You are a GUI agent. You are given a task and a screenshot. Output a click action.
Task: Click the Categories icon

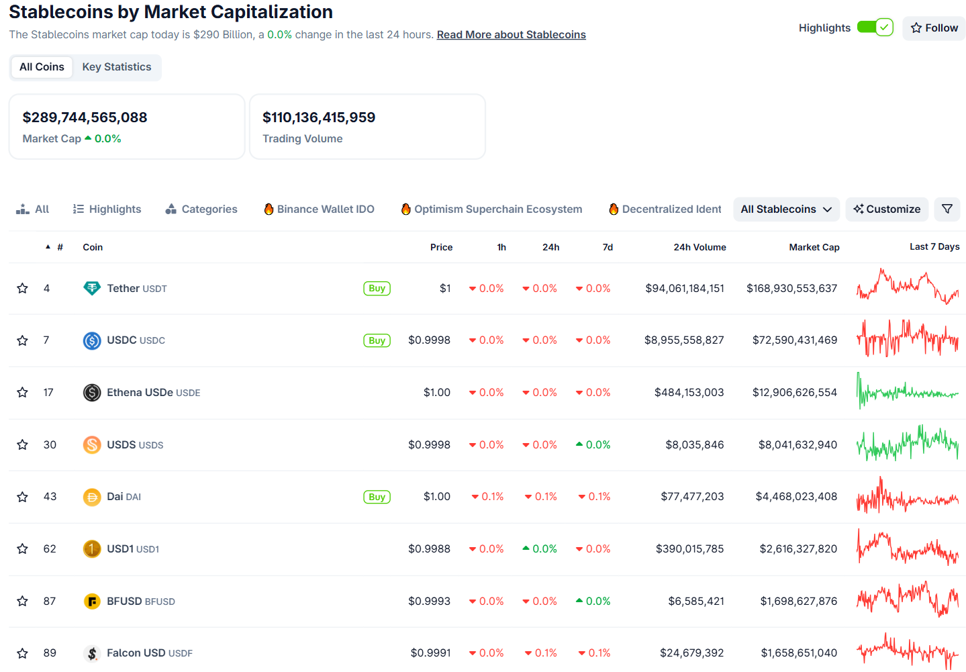point(172,209)
